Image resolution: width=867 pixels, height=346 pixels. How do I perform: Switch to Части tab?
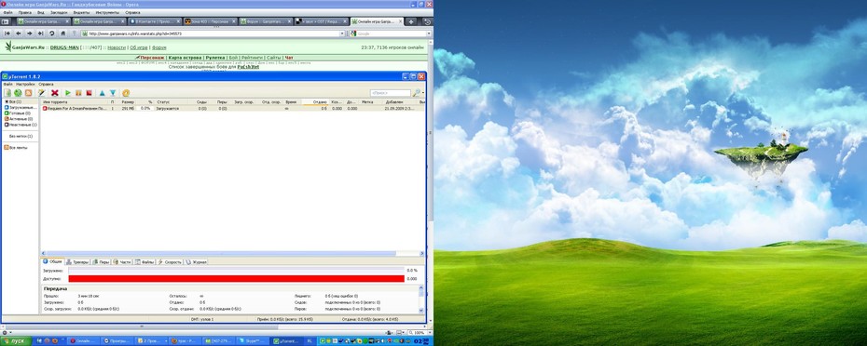coord(122,262)
